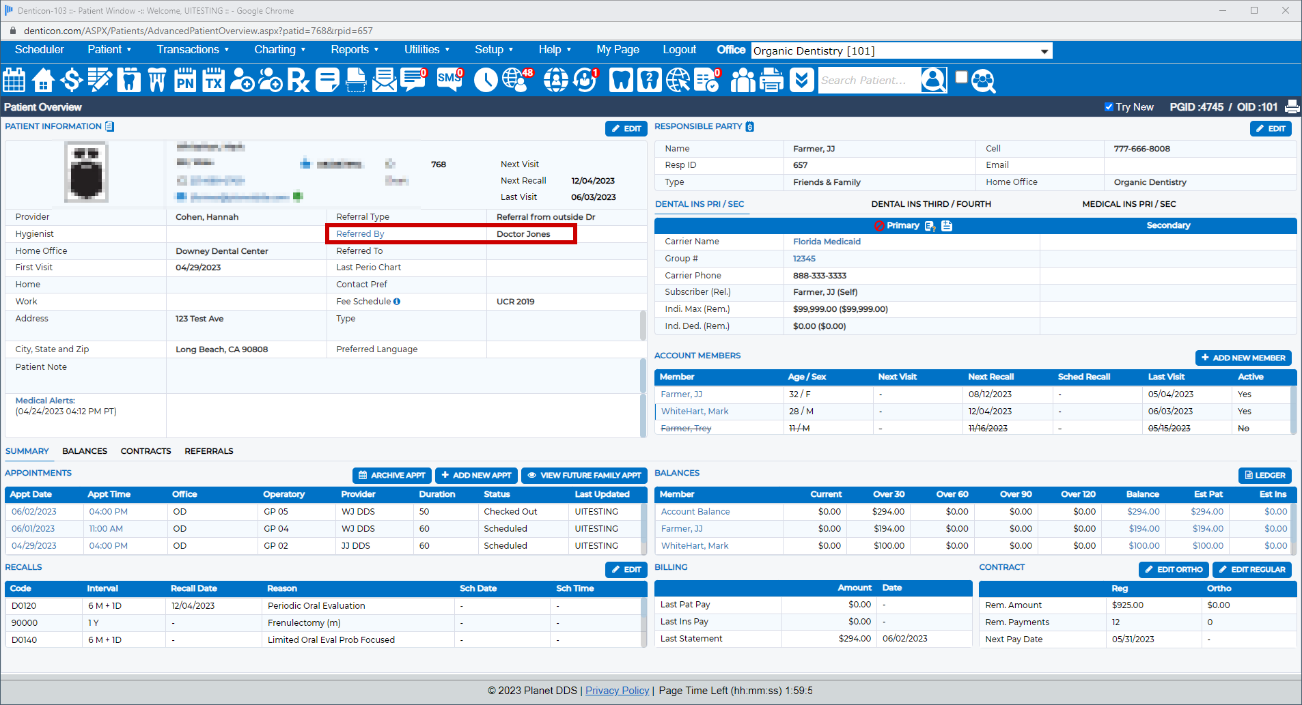Click Edit button for Patient Information
Image resolution: width=1302 pixels, height=705 pixels.
click(626, 128)
